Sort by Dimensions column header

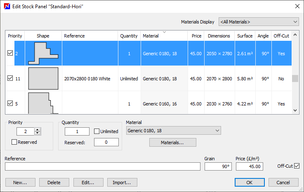click(219, 36)
